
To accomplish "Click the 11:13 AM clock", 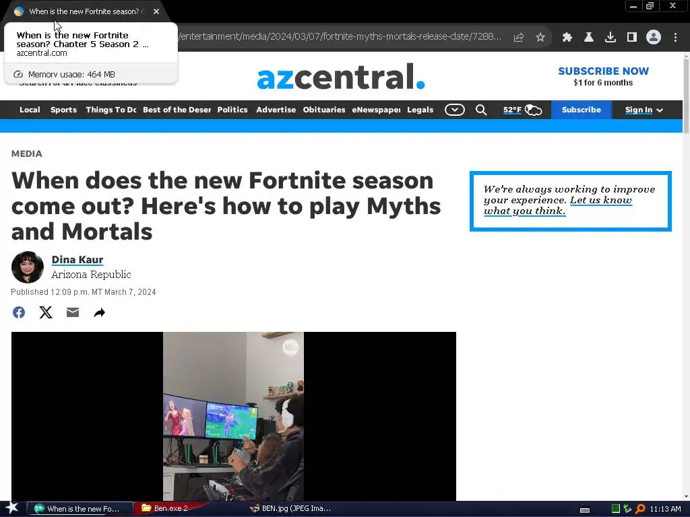I will (665, 509).
